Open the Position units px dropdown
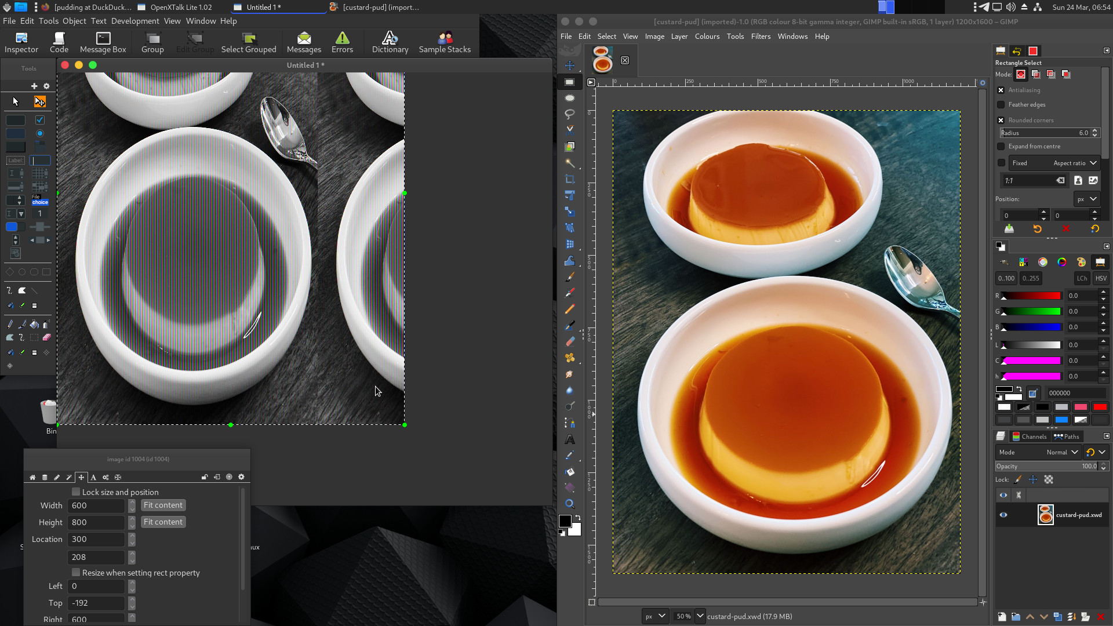This screenshot has height=626, width=1113. pos(1086,199)
